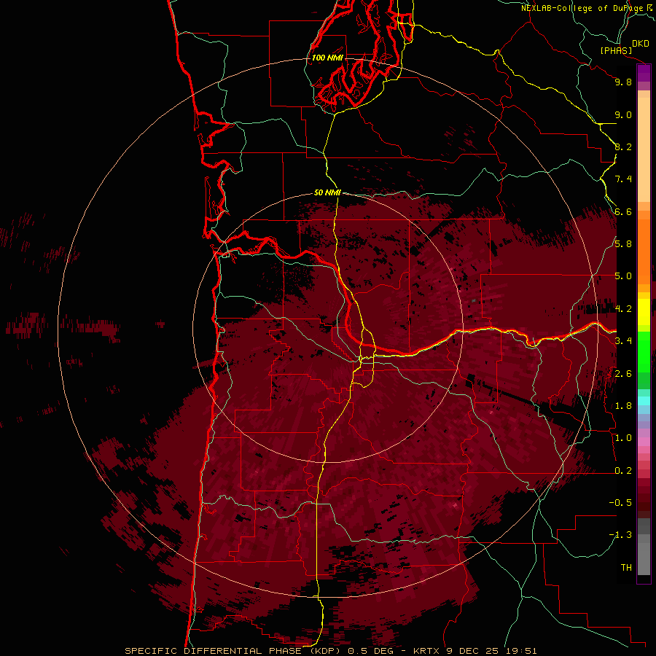Click the 3.4 legend label
The height and width of the screenshot is (656, 656).
coord(623,341)
